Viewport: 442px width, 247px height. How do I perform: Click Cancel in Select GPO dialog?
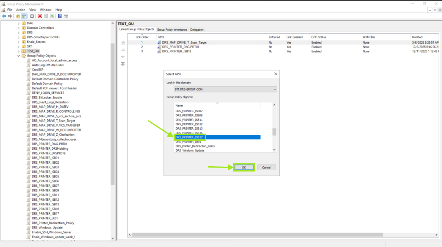(x=266, y=168)
